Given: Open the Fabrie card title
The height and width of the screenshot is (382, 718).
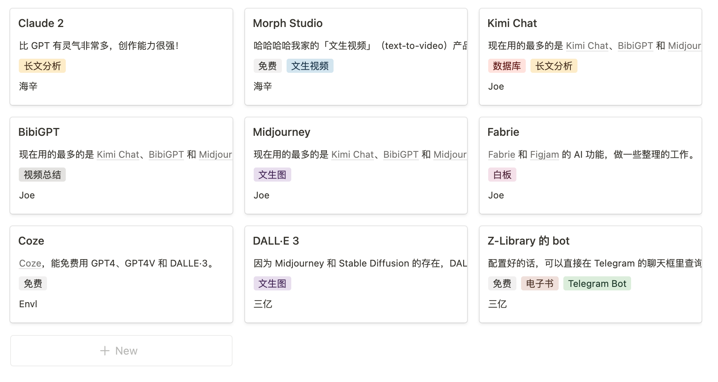Looking at the screenshot, I should [503, 132].
